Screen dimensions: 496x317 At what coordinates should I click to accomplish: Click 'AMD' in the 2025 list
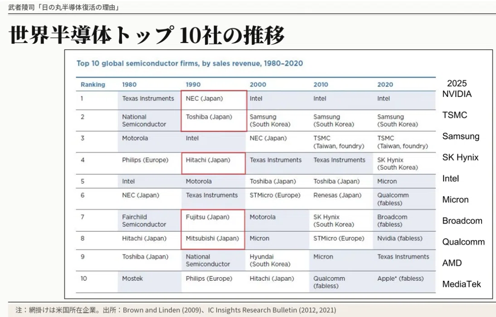point(452,263)
